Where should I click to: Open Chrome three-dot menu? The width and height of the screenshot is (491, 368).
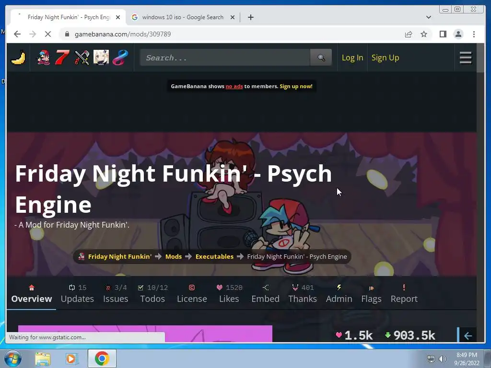point(474,34)
